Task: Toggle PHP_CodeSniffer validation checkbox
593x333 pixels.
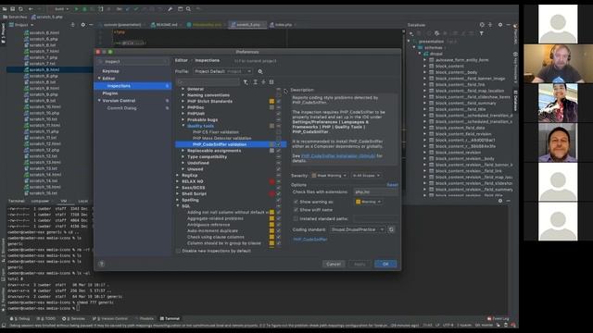Action: point(279,144)
